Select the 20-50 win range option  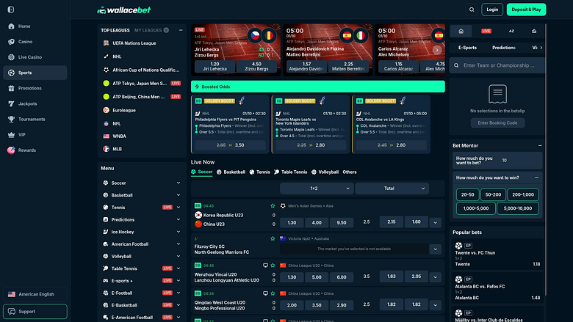467,194
